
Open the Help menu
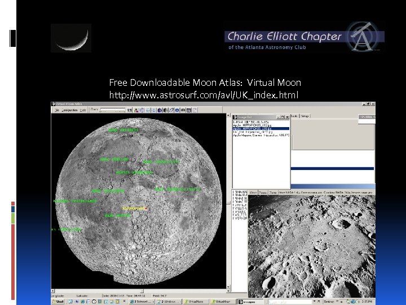82,110
